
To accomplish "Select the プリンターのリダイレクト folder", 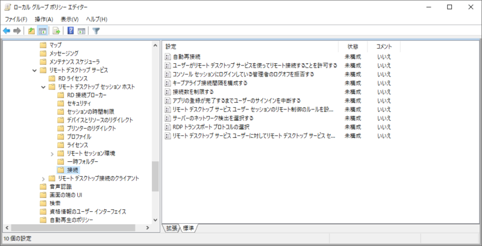I will pos(92,128).
